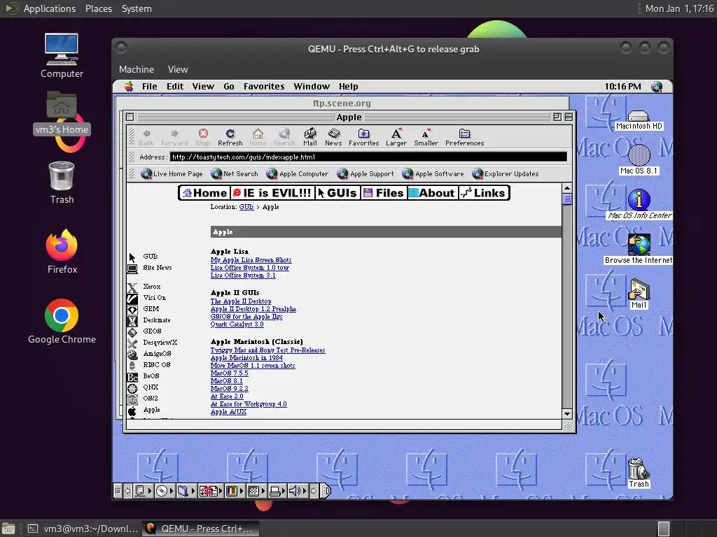Click the Back arrow in the browser toolbar
717x537 pixels.
click(146, 134)
